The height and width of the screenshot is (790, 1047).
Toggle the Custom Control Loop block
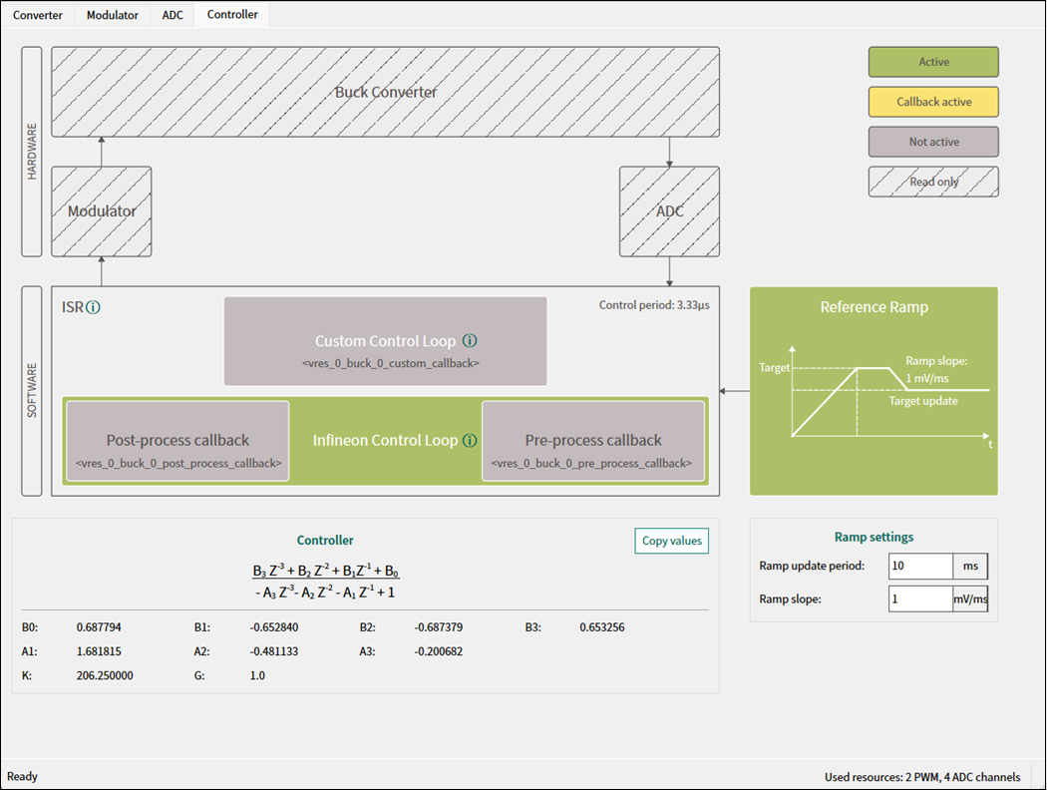pyautogui.click(x=385, y=341)
